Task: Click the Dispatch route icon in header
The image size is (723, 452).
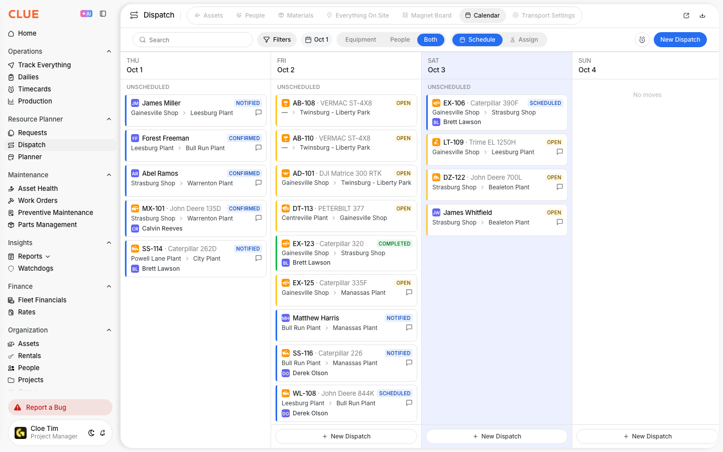Action: (x=134, y=15)
